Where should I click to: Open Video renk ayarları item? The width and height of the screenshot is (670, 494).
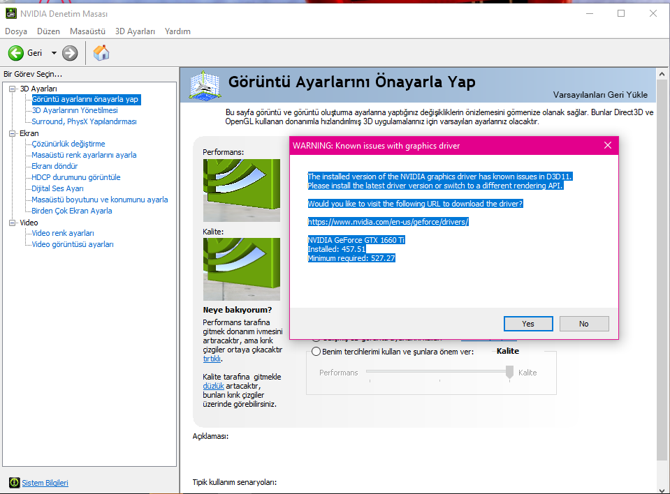[x=63, y=233]
